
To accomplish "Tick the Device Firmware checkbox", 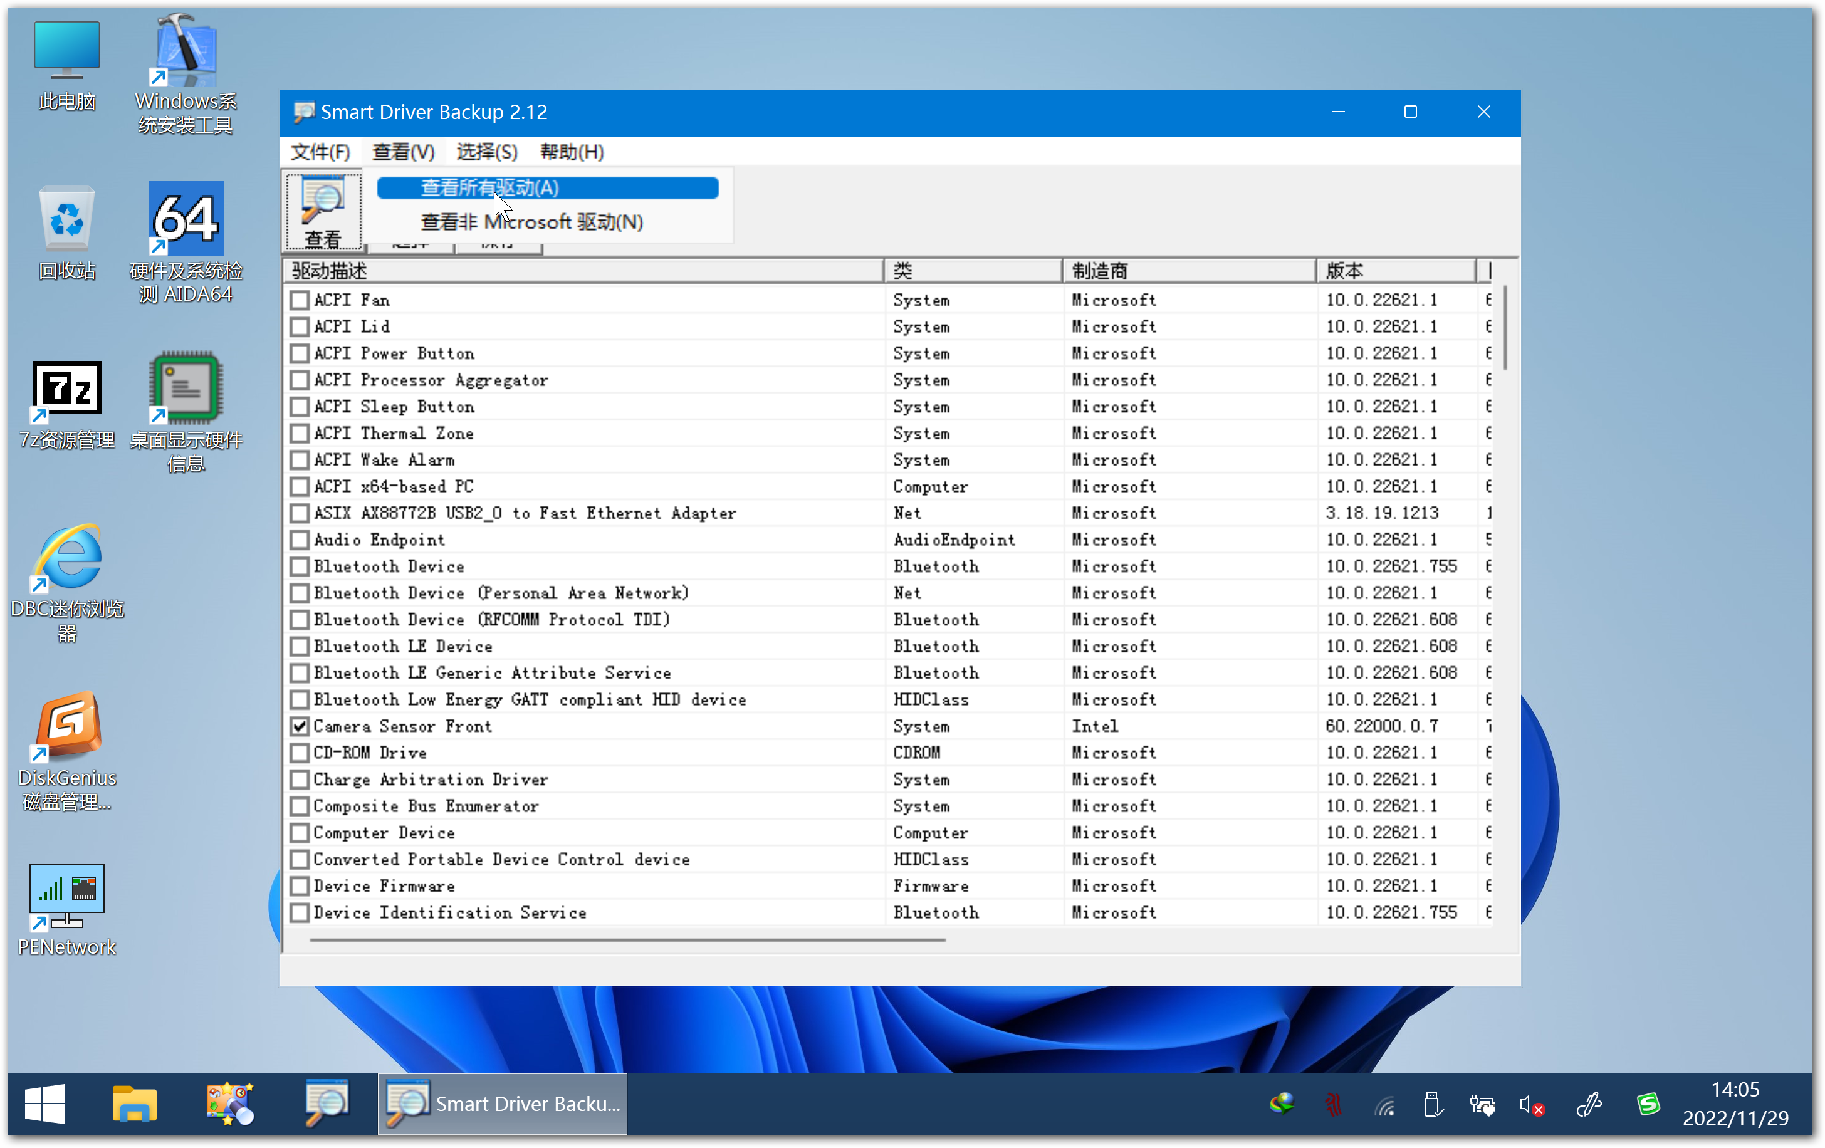I will 300,886.
